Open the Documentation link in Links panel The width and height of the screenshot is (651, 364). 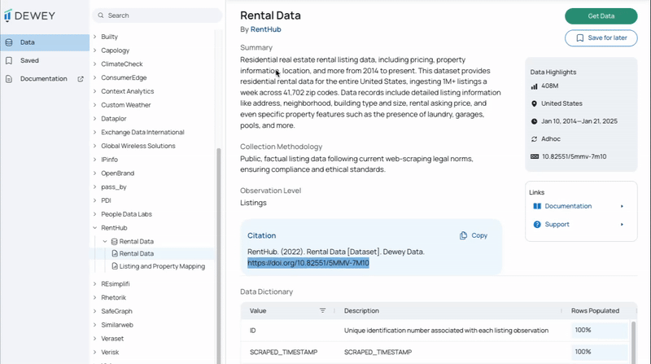click(568, 206)
